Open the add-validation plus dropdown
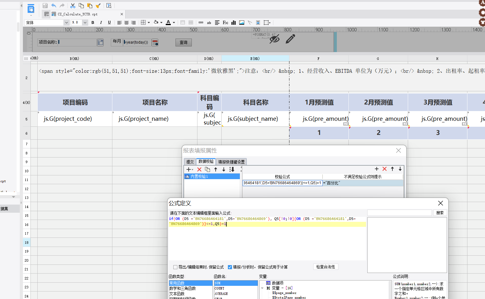485x299 pixels. coord(190,169)
